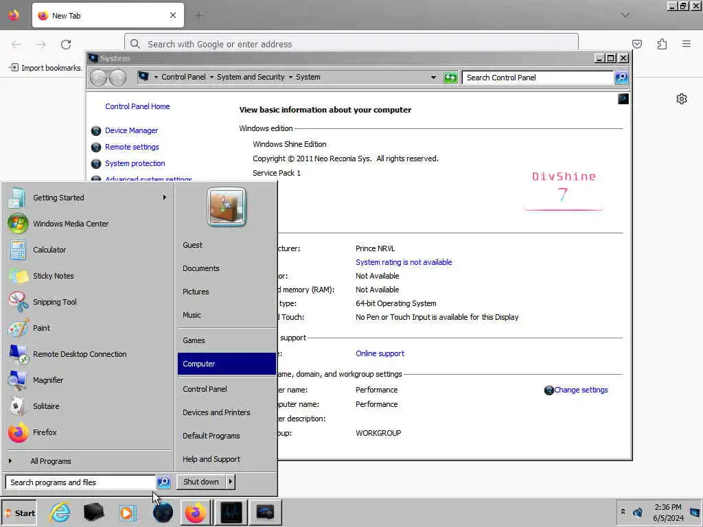Switch to System window taskbar icon
The height and width of the screenshot is (527, 703).
pyautogui.click(x=266, y=512)
